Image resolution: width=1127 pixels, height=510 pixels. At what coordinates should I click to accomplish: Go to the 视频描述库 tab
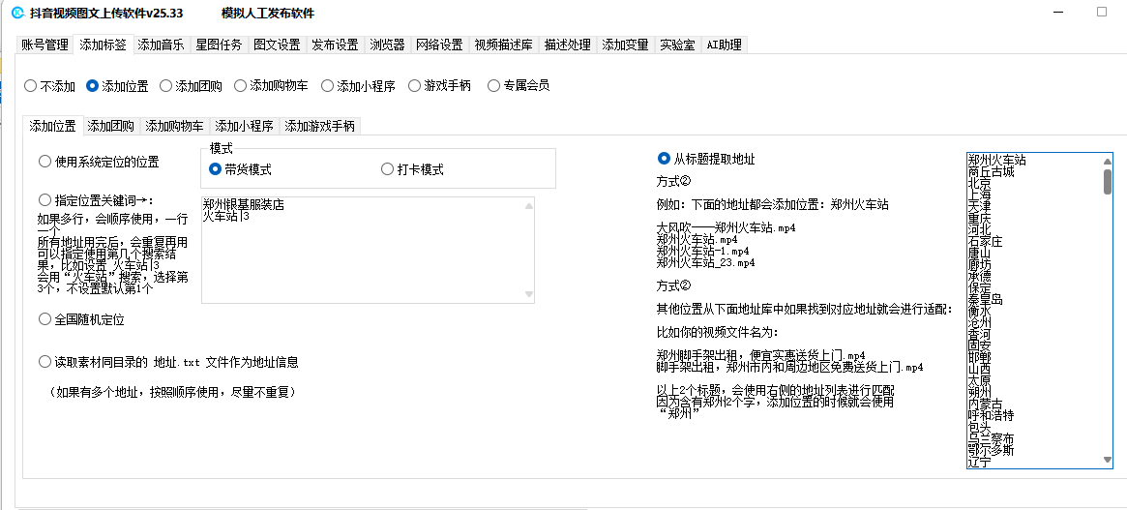click(503, 45)
